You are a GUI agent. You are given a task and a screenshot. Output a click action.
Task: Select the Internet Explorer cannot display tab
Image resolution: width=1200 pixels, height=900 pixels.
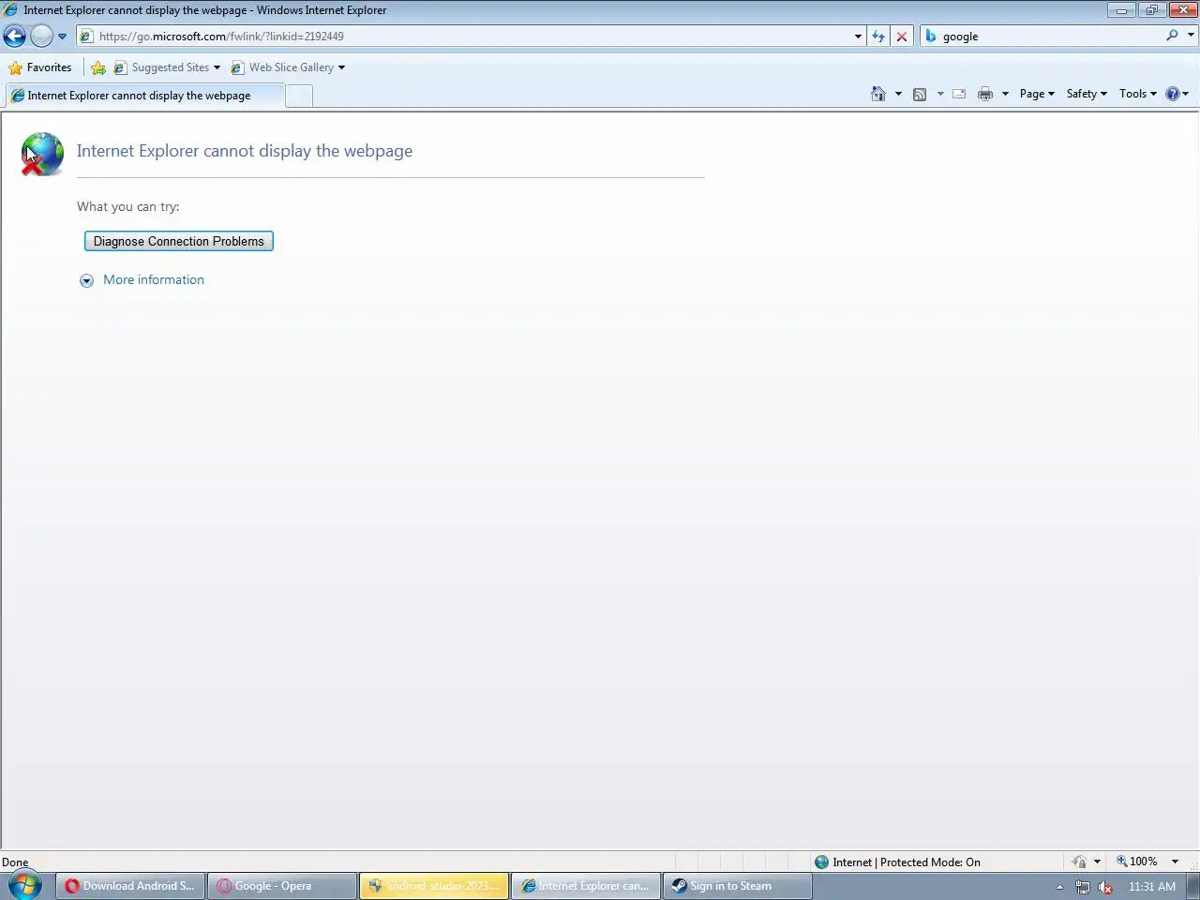[x=143, y=96]
